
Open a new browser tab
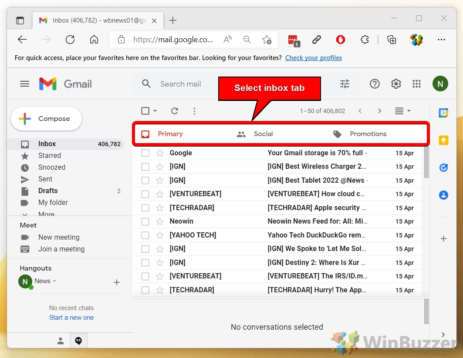coord(172,20)
